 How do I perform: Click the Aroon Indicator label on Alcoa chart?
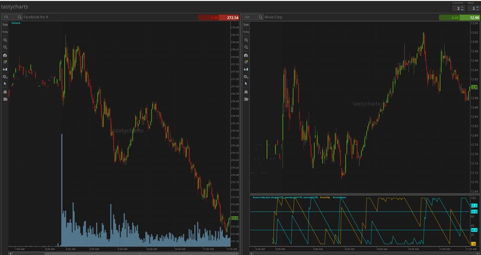pyautogui.click(x=285, y=197)
